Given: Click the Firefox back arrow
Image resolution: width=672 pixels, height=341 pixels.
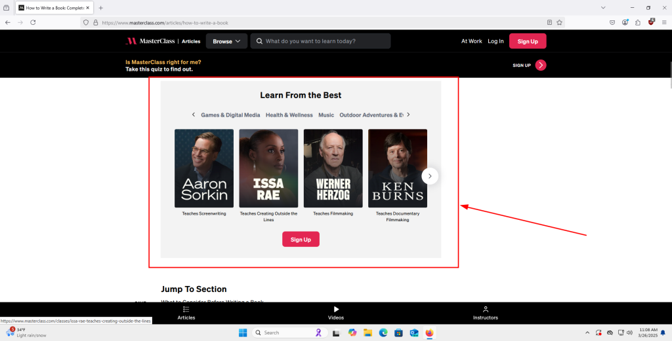Looking at the screenshot, I should (8, 23).
